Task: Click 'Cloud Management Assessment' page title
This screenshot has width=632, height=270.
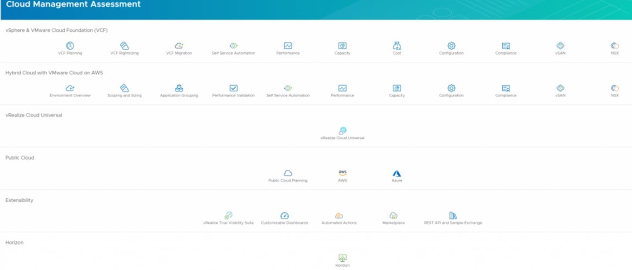Action: [73, 4]
